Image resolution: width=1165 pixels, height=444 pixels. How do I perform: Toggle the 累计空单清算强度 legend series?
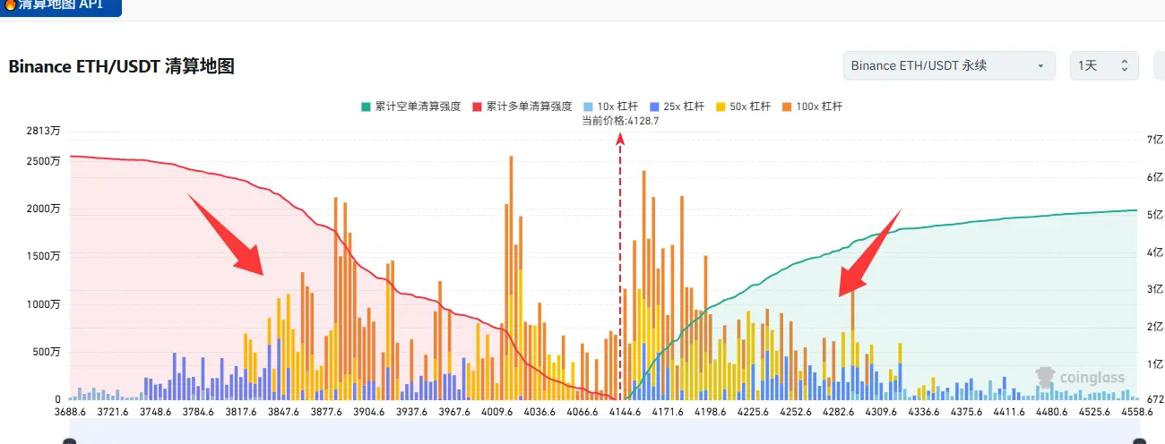coord(410,107)
